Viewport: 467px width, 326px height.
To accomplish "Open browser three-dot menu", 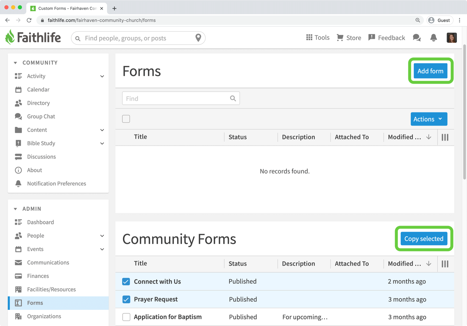I will 460,20.
